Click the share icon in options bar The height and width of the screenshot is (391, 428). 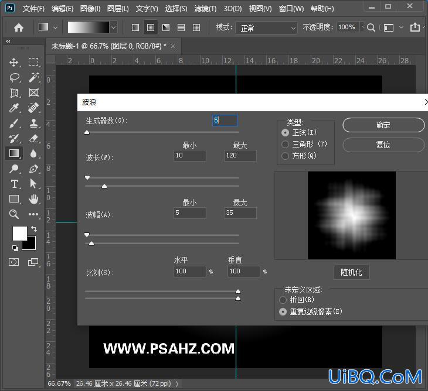pos(415,27)
